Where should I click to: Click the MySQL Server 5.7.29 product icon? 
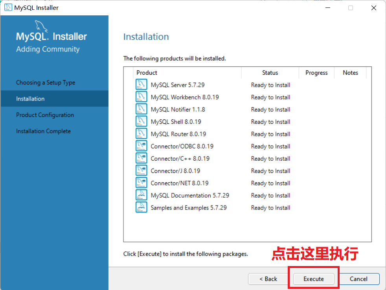pos(141,84)
